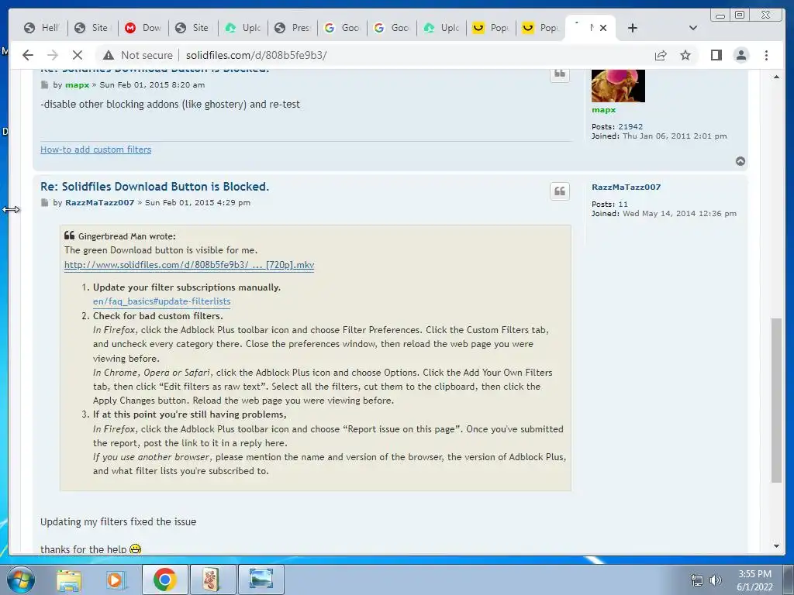Screen dimensions: 794x595
Task: Open the Not secure site info warning
Action: pyautogui.click(x=138, y=55)
